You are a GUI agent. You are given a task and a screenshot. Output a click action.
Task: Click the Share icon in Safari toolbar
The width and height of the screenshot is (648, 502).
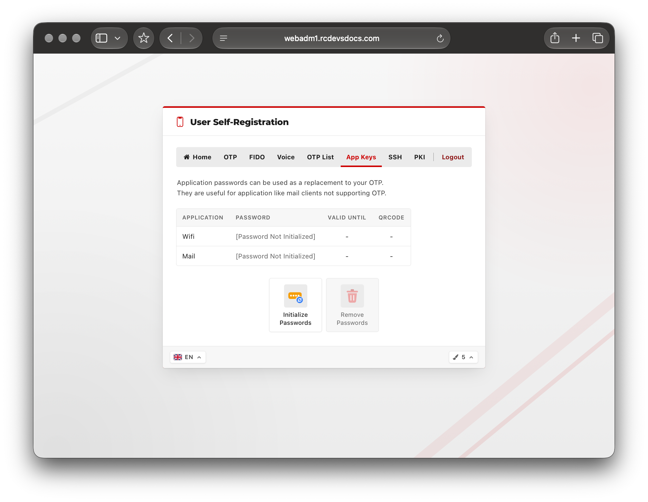[555, 38]
